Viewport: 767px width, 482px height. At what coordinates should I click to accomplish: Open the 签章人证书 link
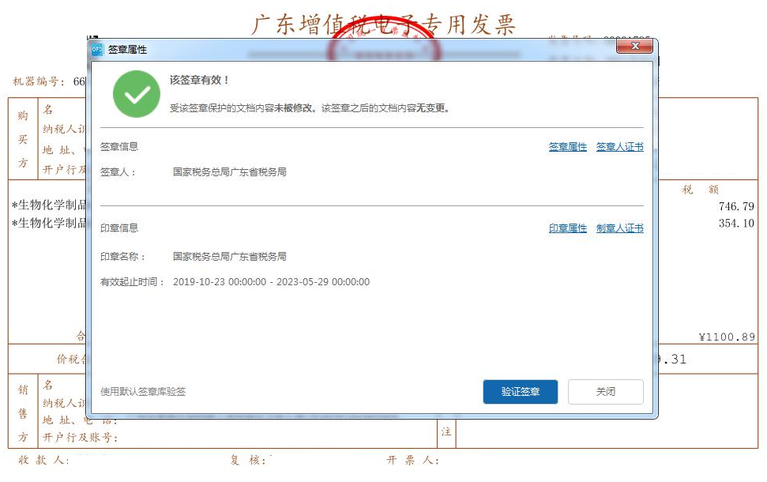click(x=620, y=147)
